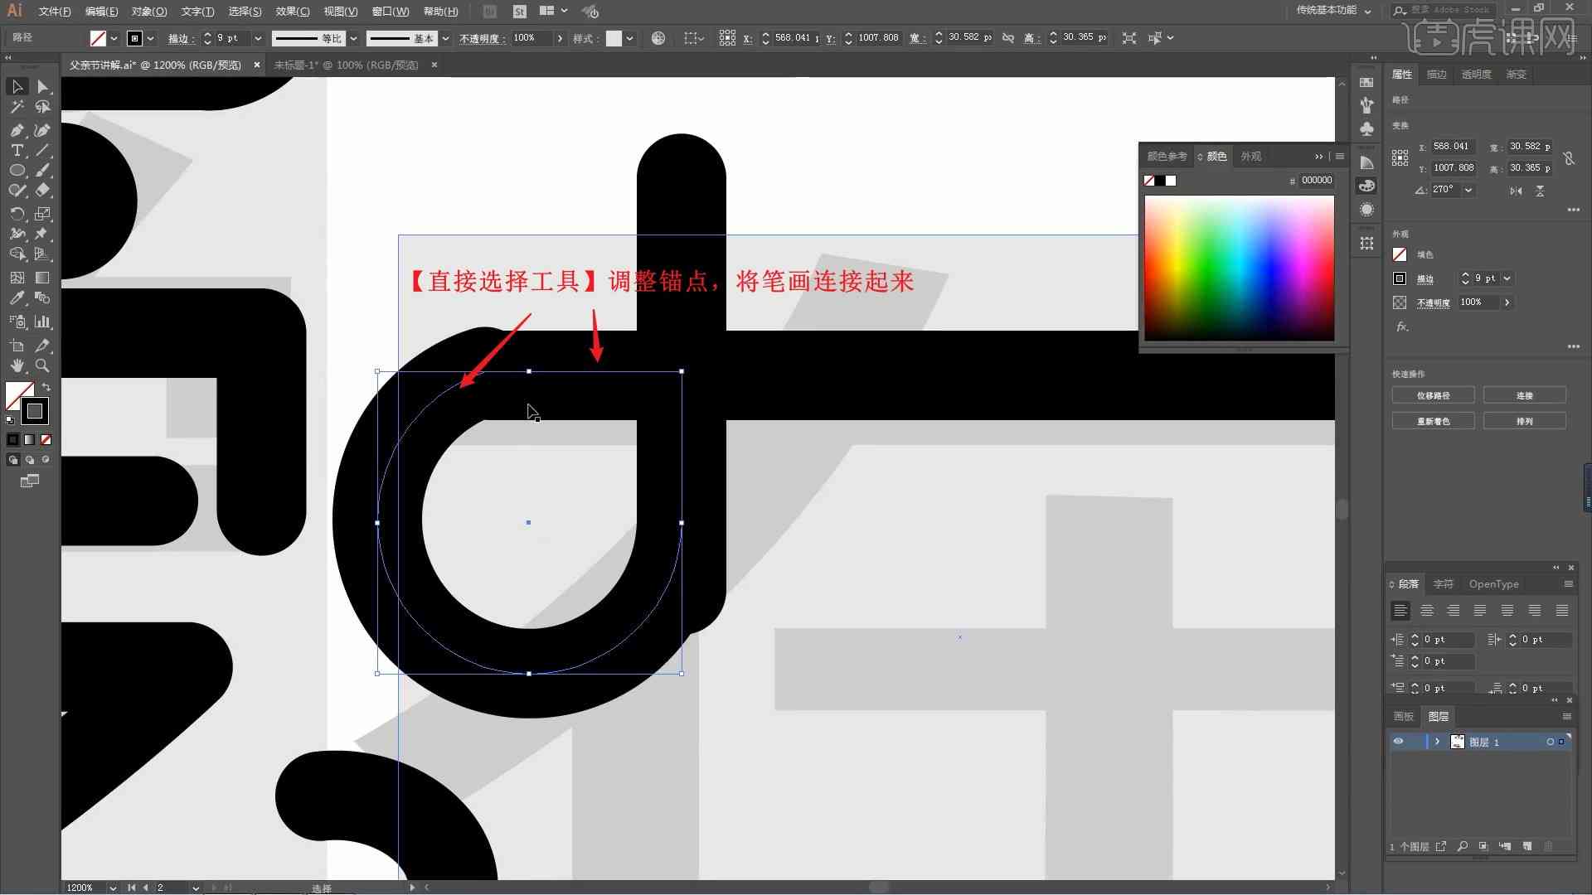Screen dimensions: 1592x895
Task: Select the Pen tool in toolbar
Action: tap(17, 130)
